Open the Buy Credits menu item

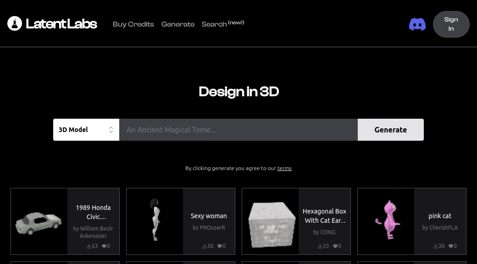[x=133, y=24]
